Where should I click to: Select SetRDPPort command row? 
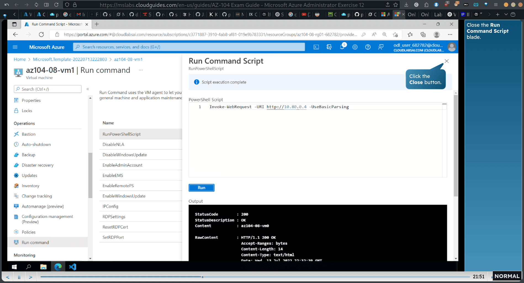point(141,237)
